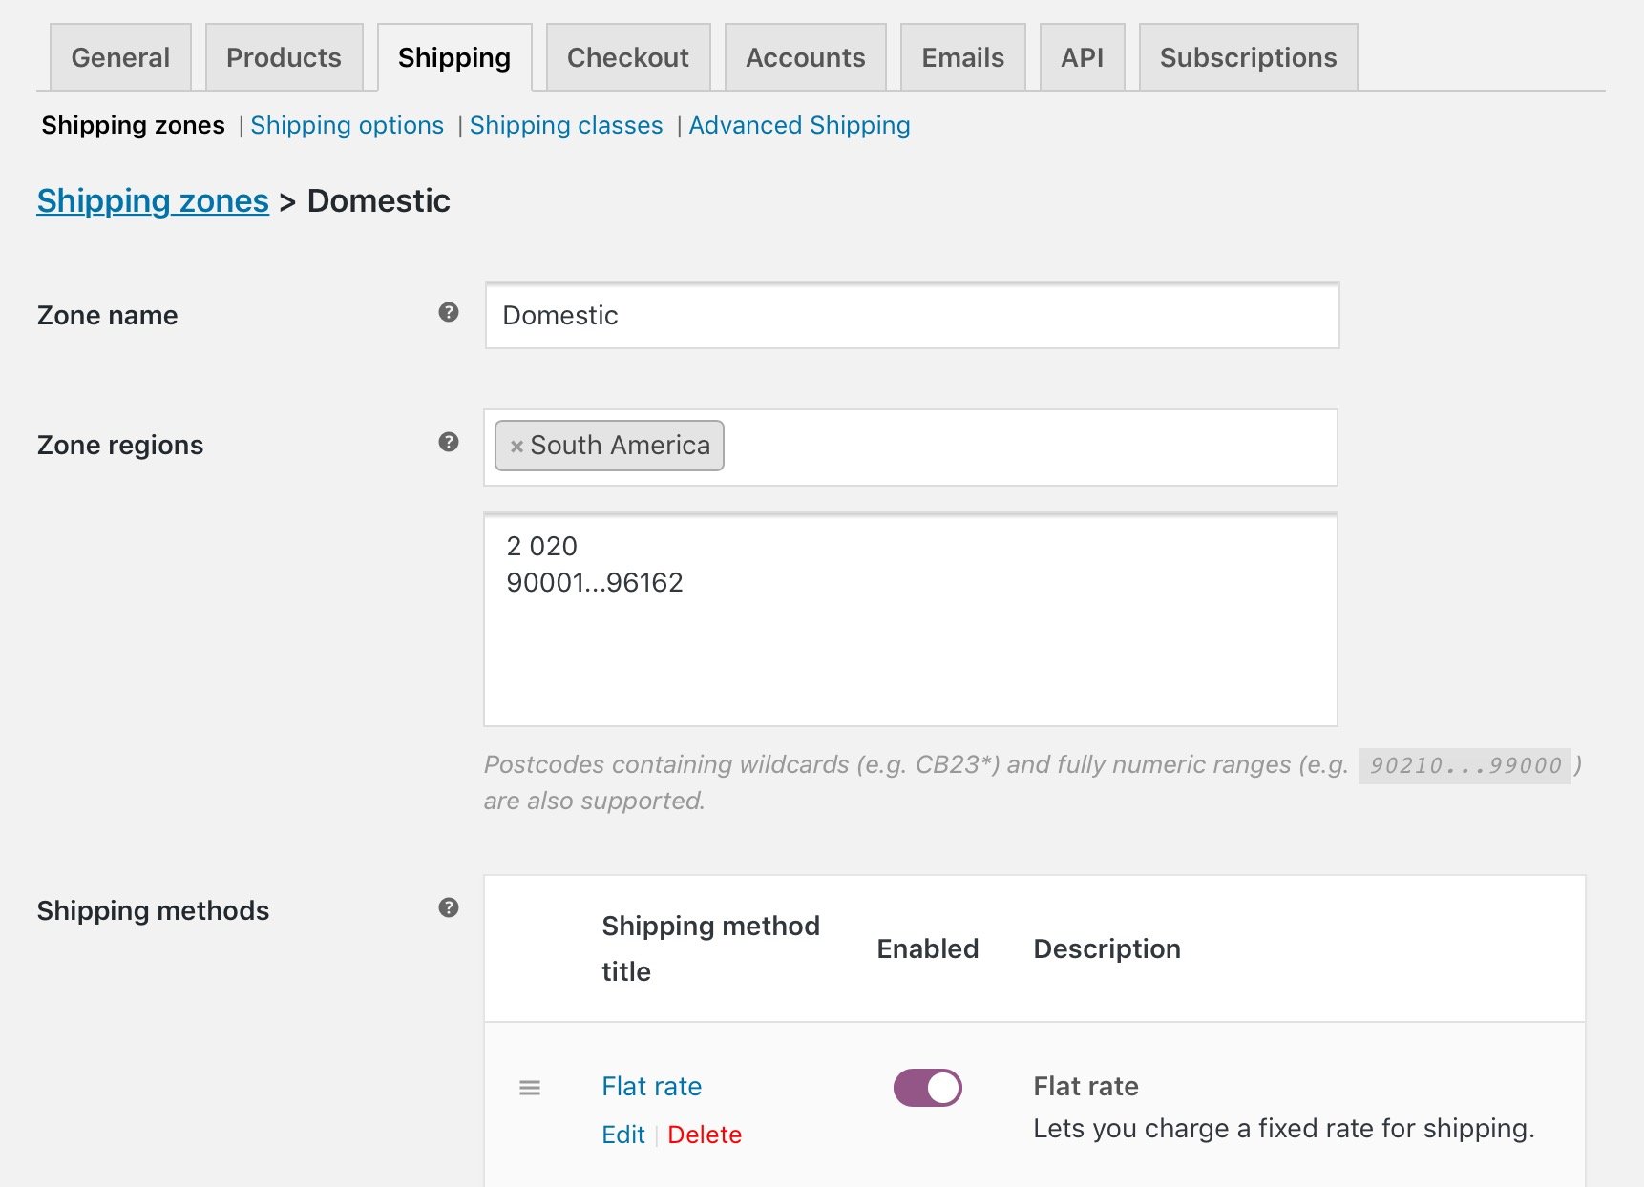Viewport: 1644px width, 1187px height.
Task: Click the 'Shipping methods' label
Action: point(153,910)
